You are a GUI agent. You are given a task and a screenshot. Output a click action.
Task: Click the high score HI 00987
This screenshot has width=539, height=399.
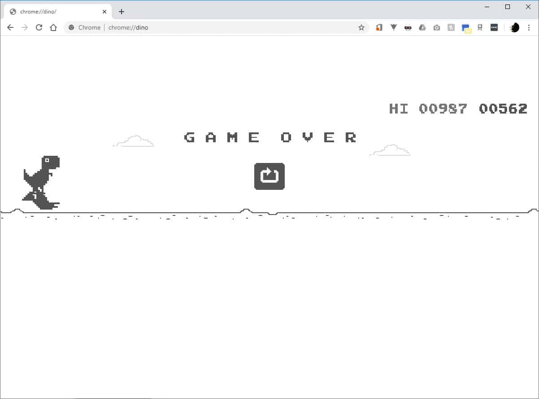[428, 109]
